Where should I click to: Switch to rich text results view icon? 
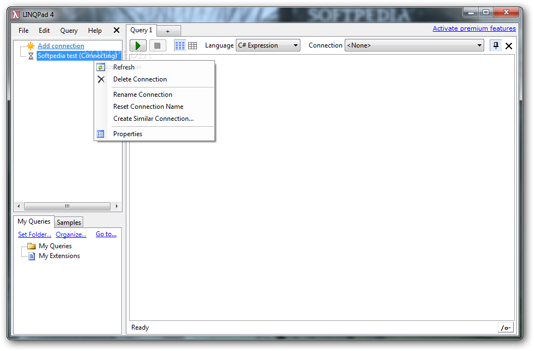(x=180, y=45)
